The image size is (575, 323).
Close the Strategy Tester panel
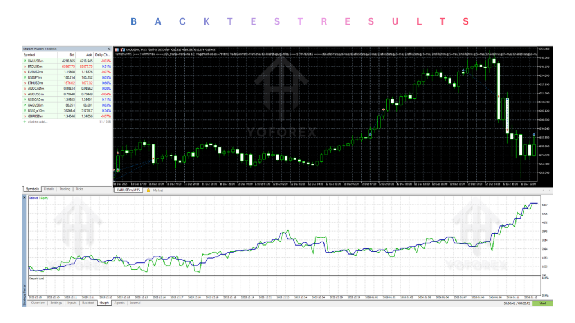[x=25, y=197]
